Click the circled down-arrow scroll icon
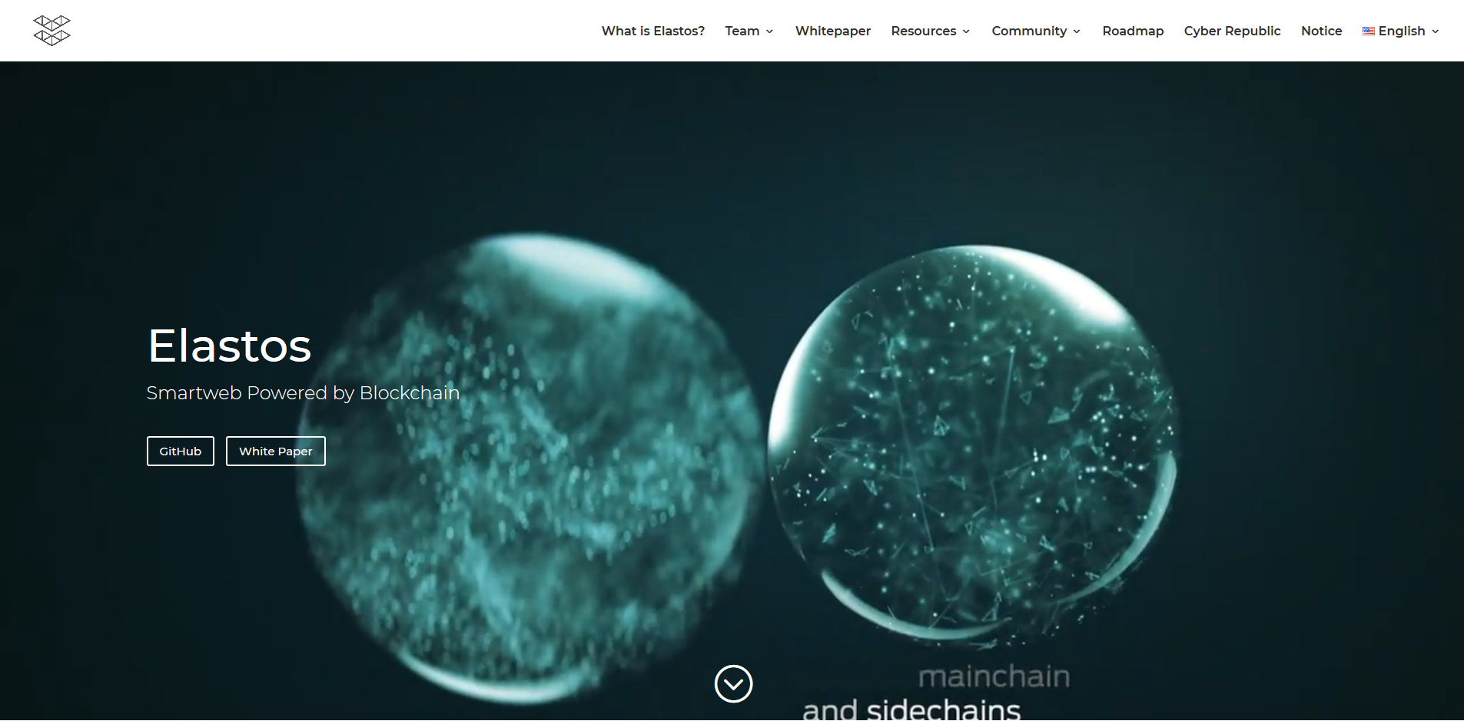1464x721 pixels. tap(733, 683)
